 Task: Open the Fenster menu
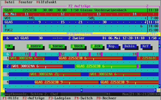(x=25, y=2)
